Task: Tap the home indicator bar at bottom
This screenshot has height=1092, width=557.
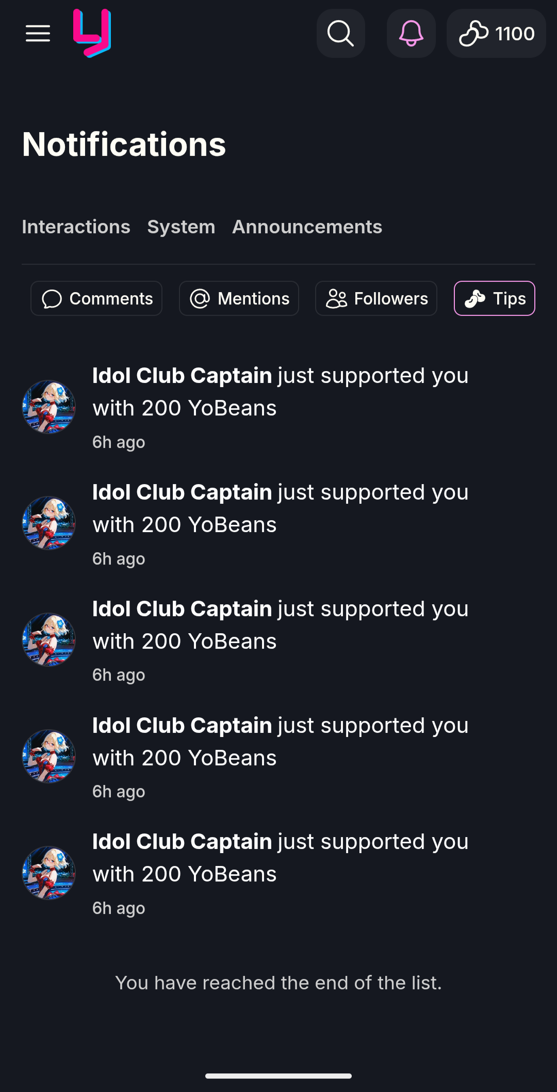Action: click(278, 1076)
